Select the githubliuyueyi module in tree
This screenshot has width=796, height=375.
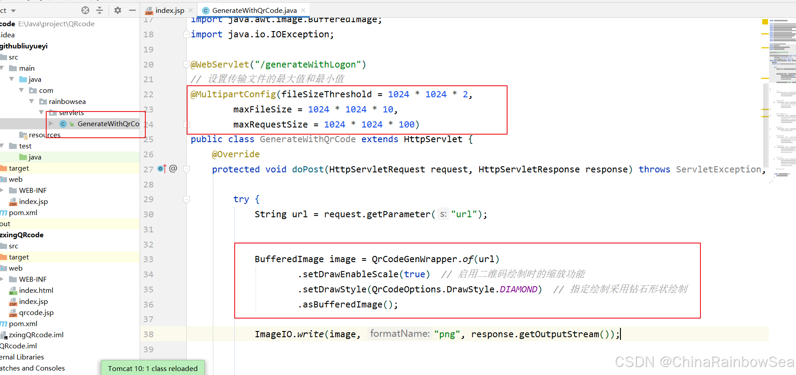[x=24, y=46]
